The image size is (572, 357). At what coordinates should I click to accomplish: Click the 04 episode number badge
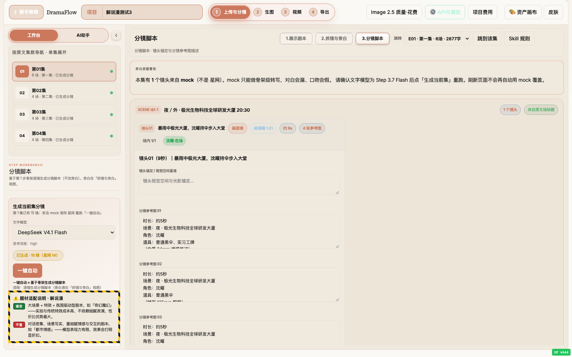click(22, 136)
